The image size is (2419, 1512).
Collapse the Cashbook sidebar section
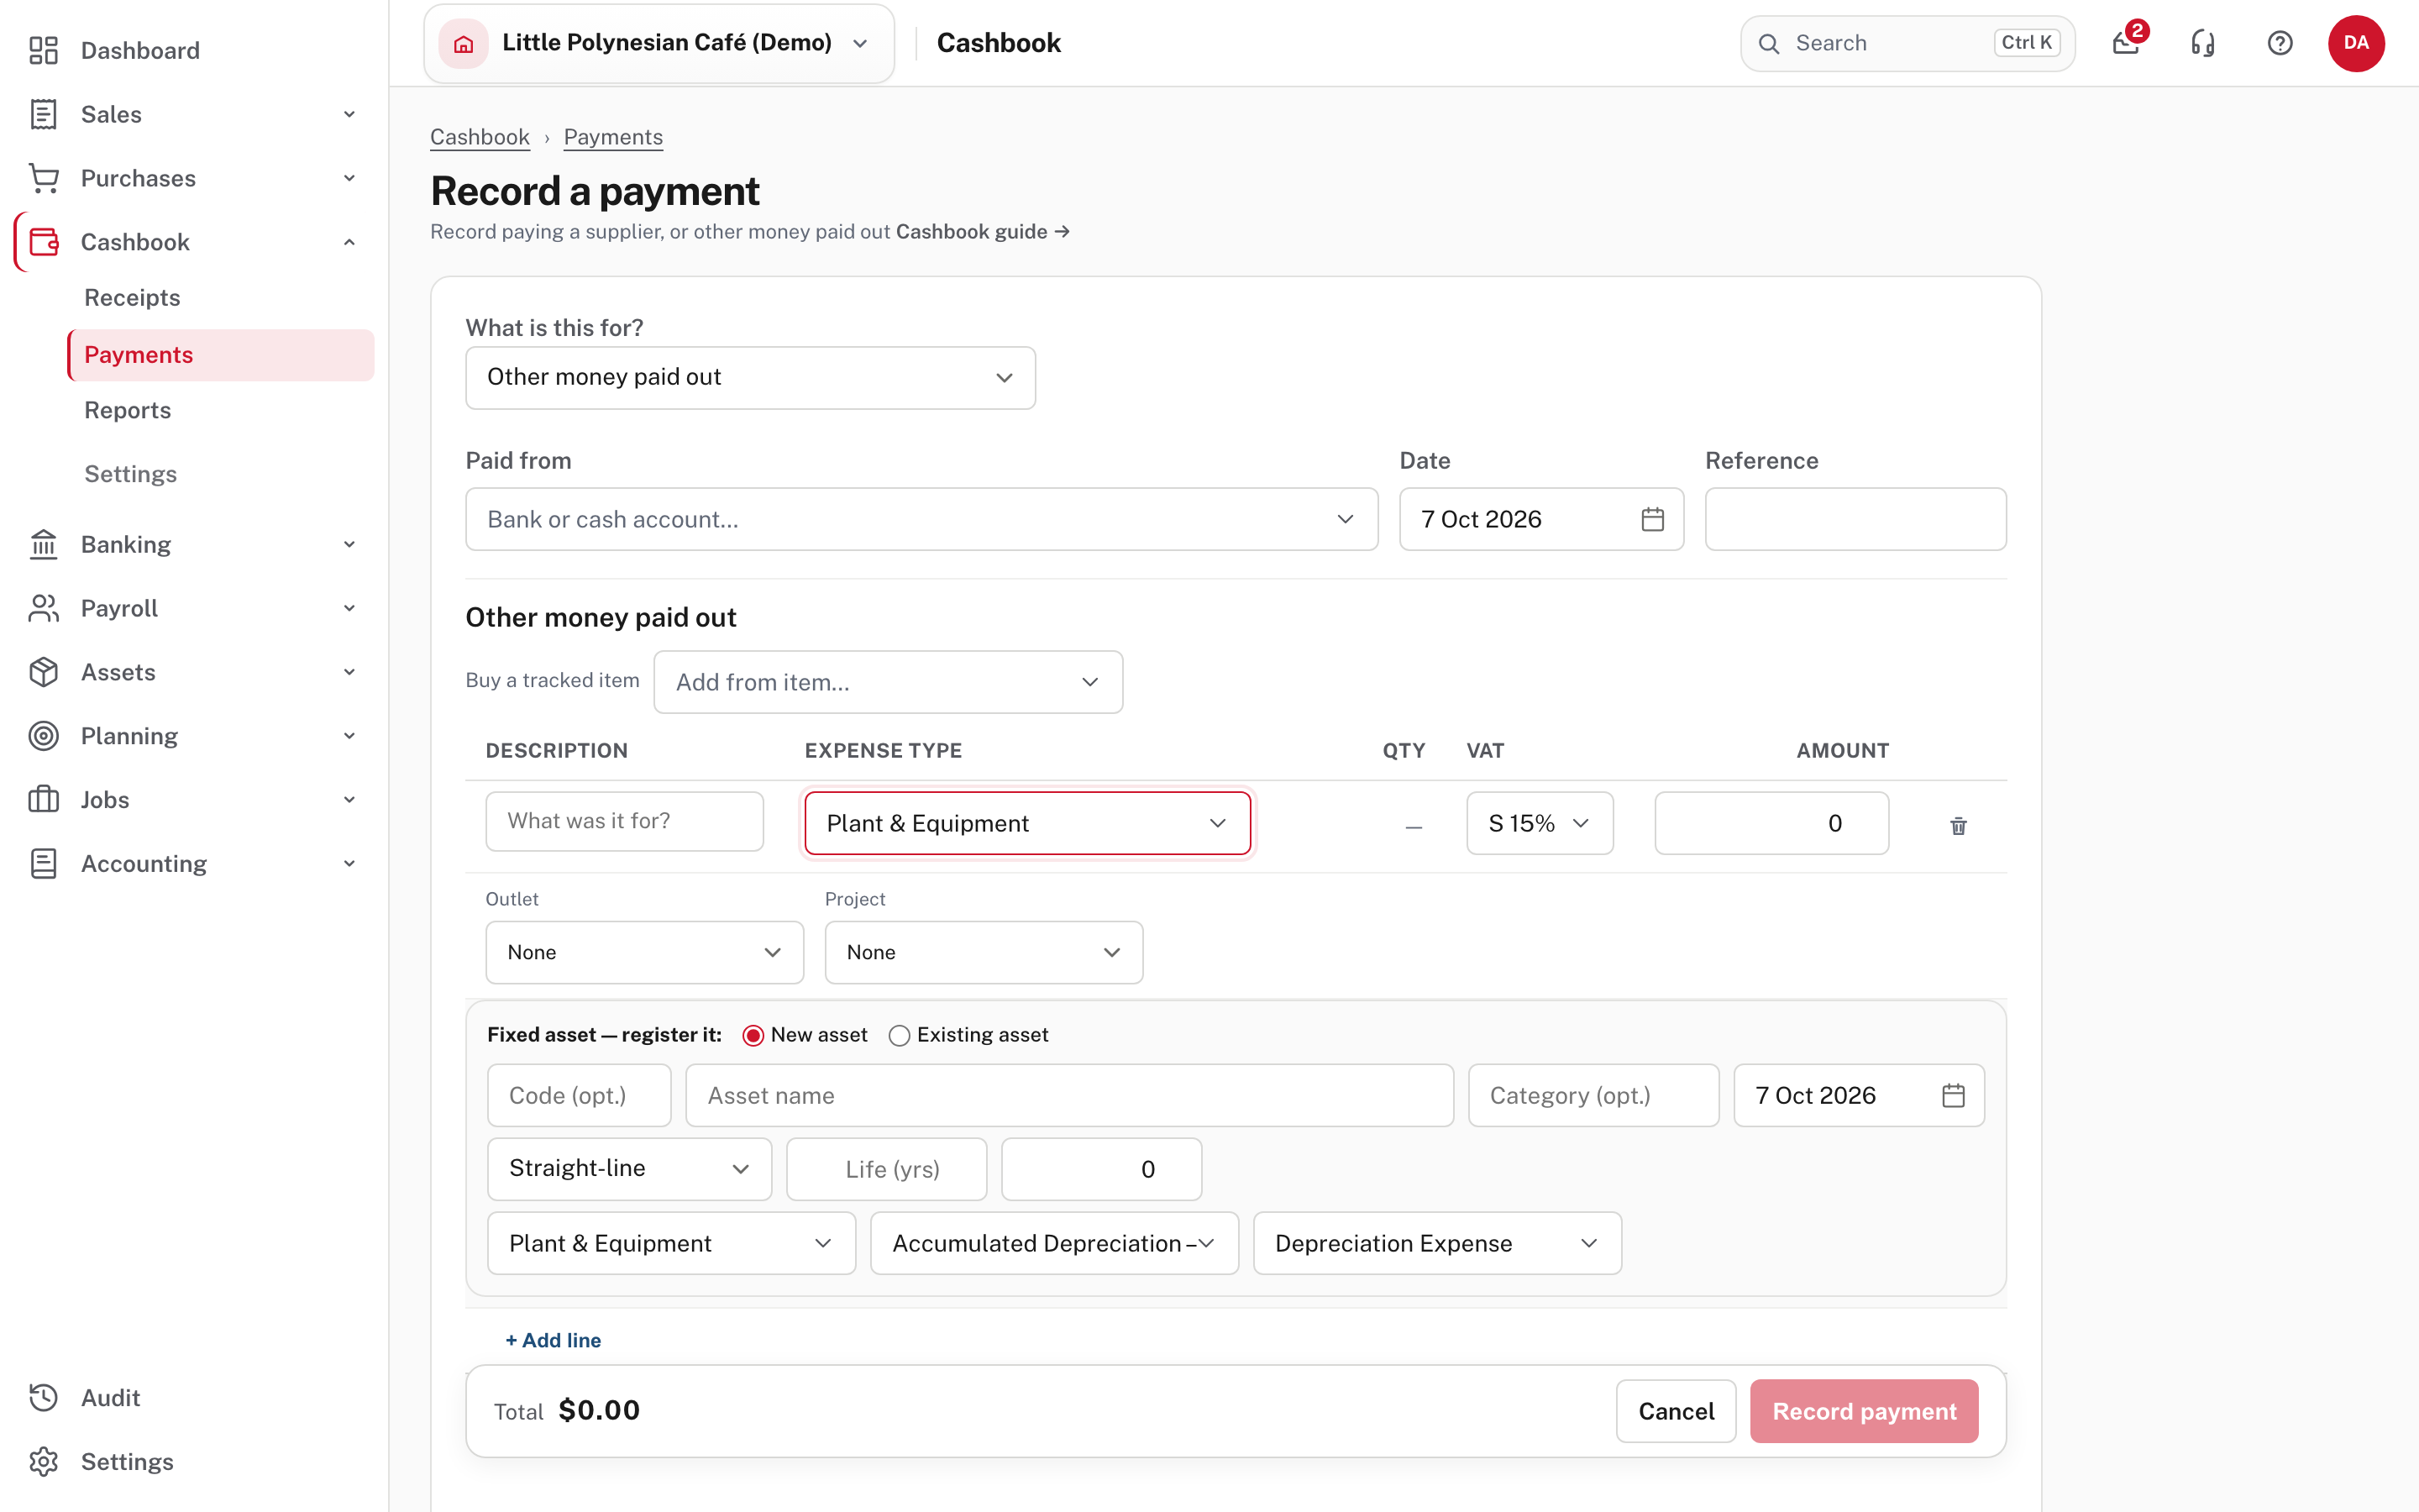349,242
